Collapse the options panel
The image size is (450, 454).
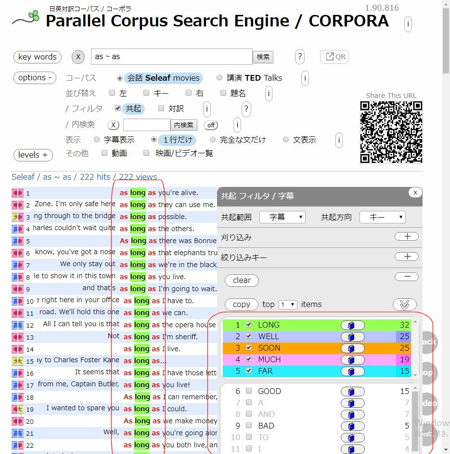[35, 78]
